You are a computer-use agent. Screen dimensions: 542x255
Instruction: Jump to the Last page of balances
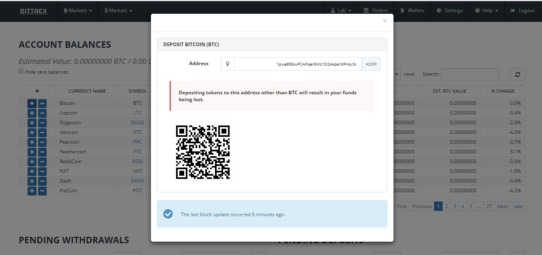[518, 206]
